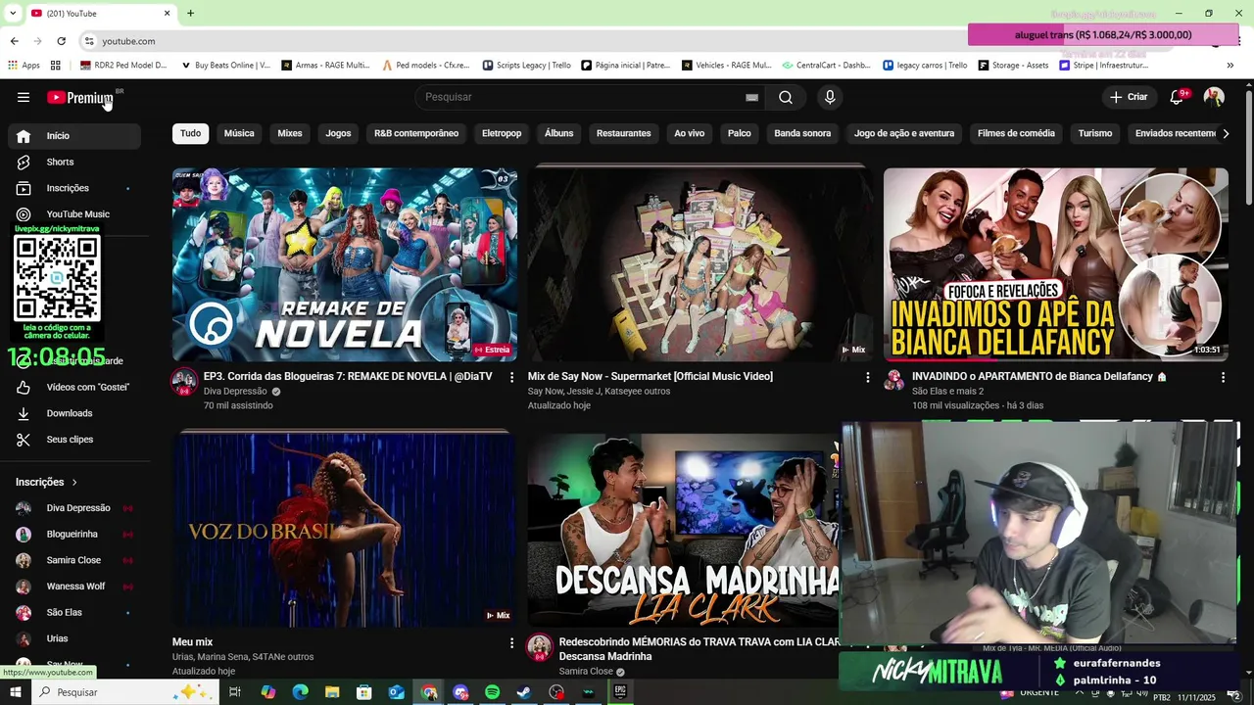Open Inscrições in the sidebar
The height and width of the screenshot is (705, 1254).
pos(74,188)
